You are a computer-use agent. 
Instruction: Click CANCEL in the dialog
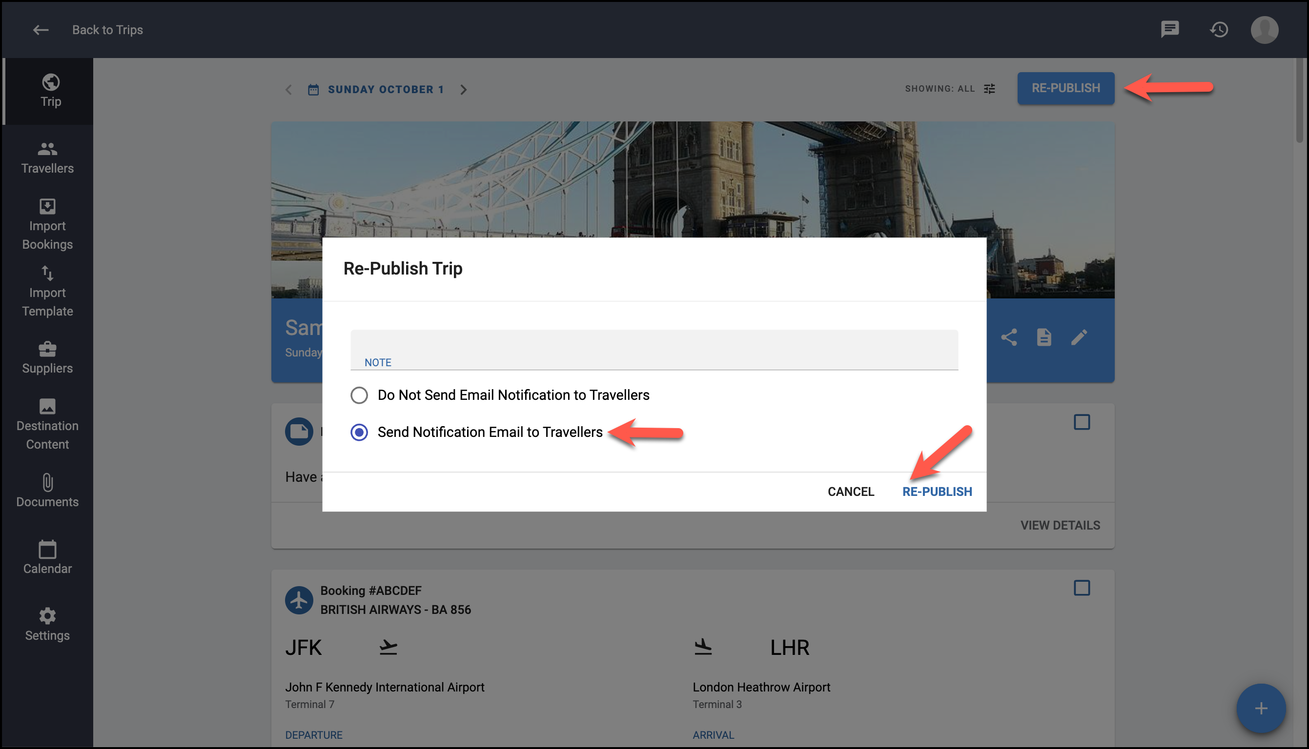(x=850, y=491)
